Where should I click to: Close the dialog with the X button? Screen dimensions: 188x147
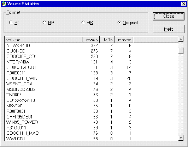(183, 4)
